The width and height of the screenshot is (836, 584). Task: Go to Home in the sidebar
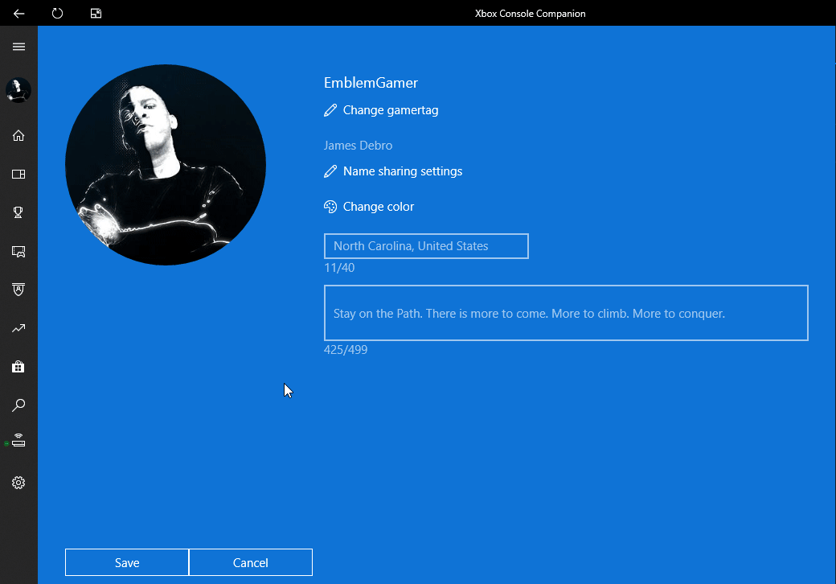click(18, 135)
